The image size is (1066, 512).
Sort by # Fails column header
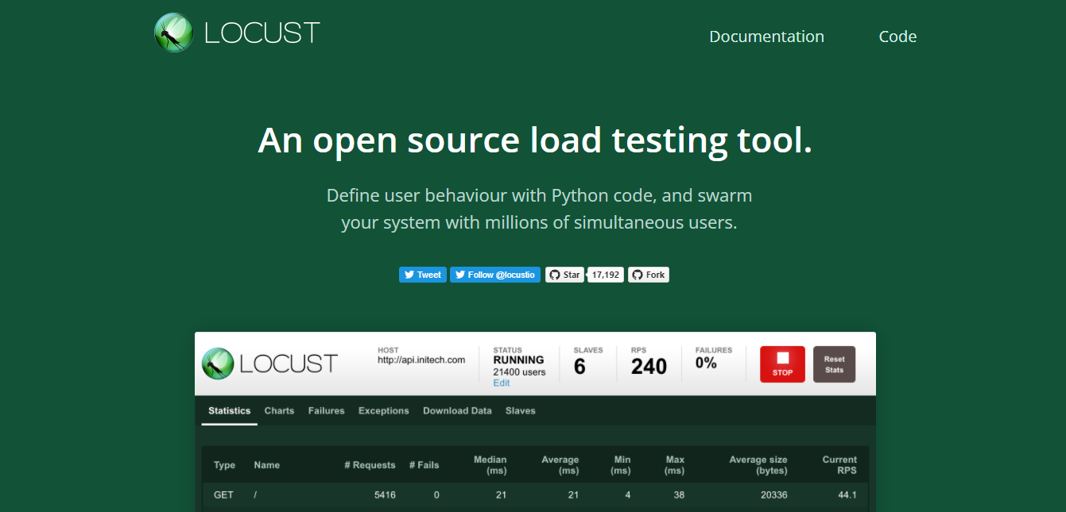[424, 465]
